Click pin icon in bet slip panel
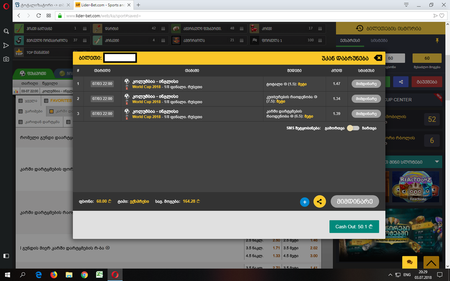450x281 pixels. click(437, 40)
